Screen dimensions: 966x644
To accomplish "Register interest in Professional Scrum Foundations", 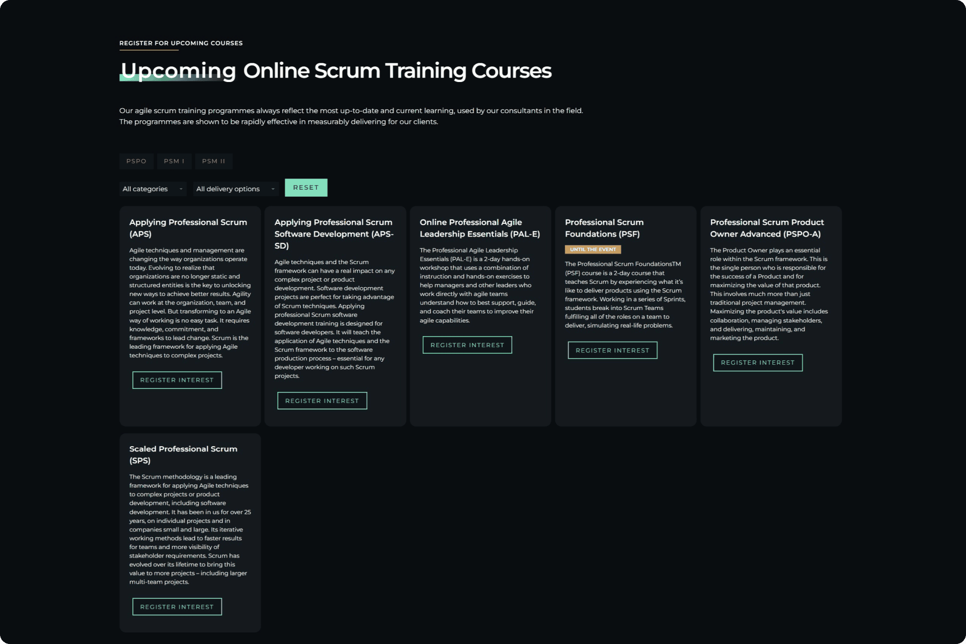I will [x=612, y=351].
